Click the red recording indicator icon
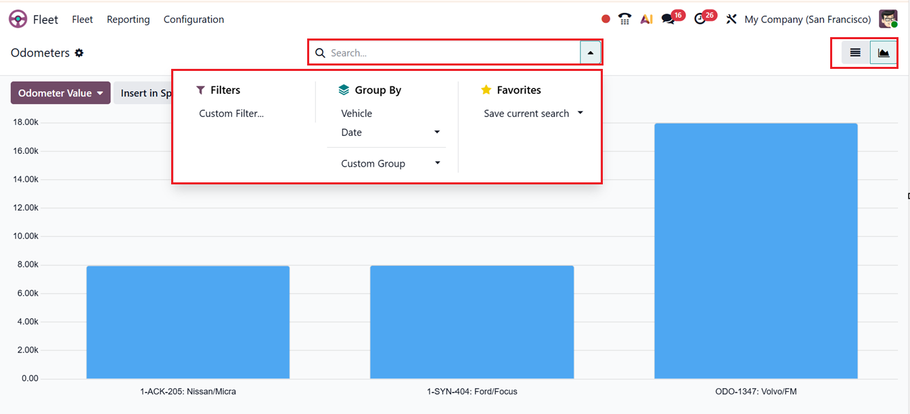Screen dimensions: 910x414 pyautogui.click(x=606, y=20)
